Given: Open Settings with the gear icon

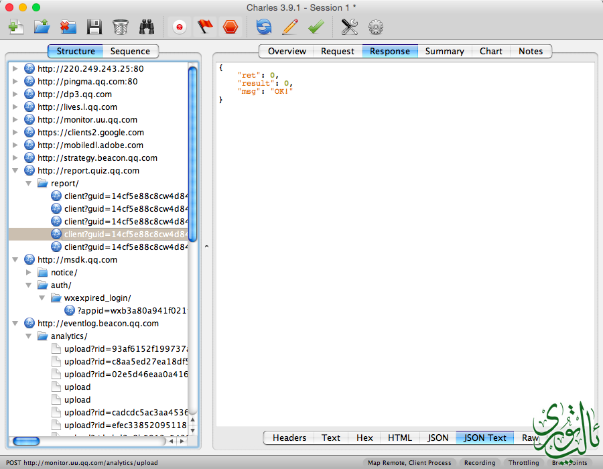Looking at the screenshot, I should tap(376, 27).
